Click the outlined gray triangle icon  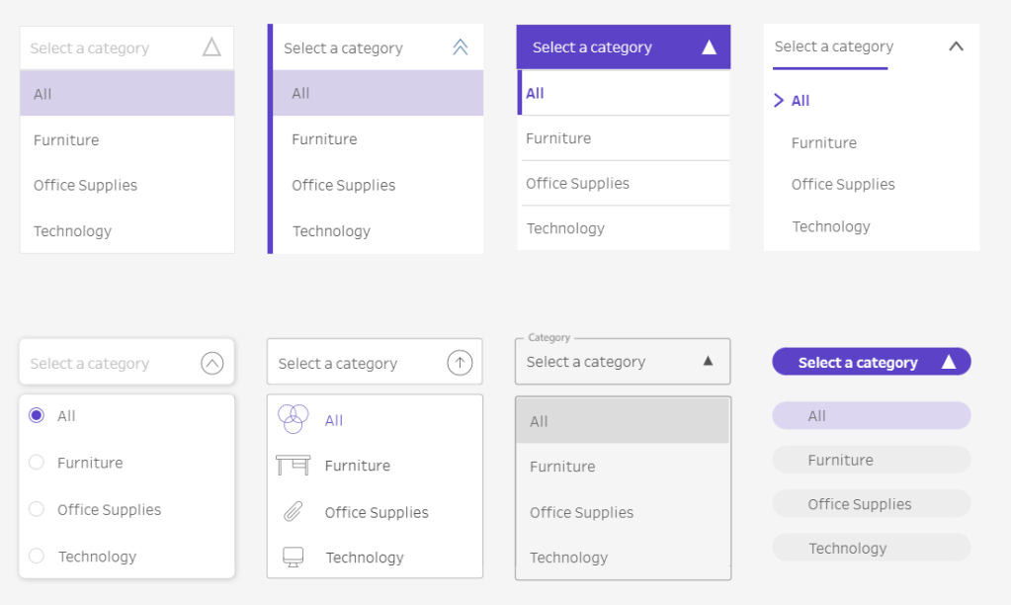[211, 47]
